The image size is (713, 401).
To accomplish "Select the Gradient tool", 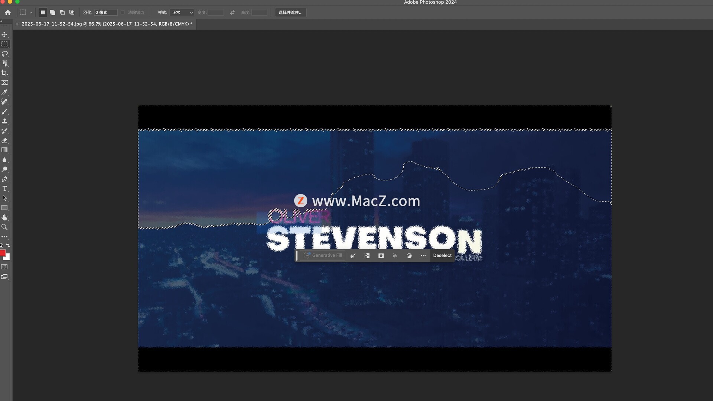I will 4,150.
